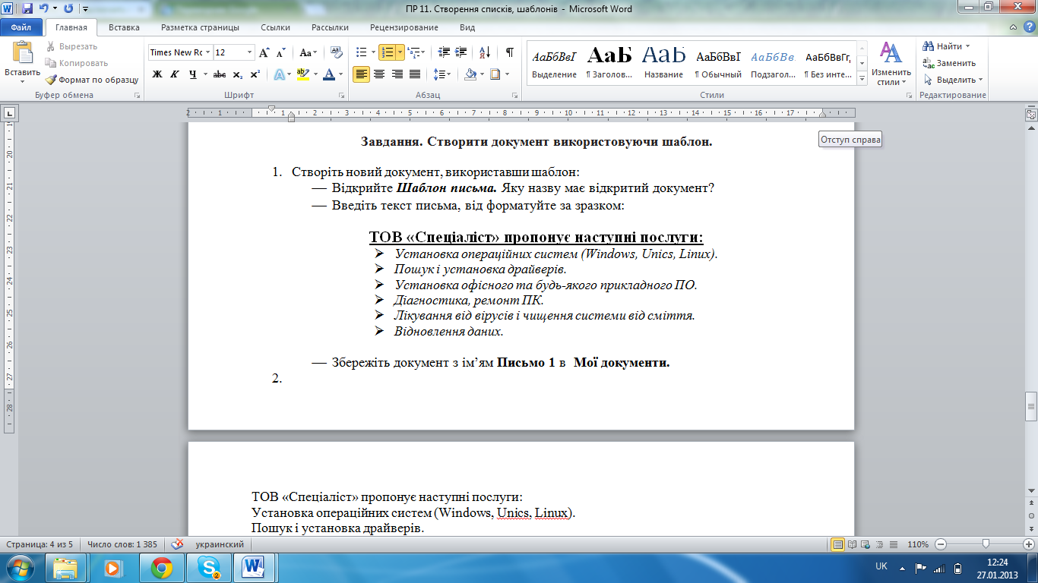Image resolution: width=1038 pixels, height=583 pixels.
Task: Toggle show paragraph marks (¶)
Action: tap(510, 52)
